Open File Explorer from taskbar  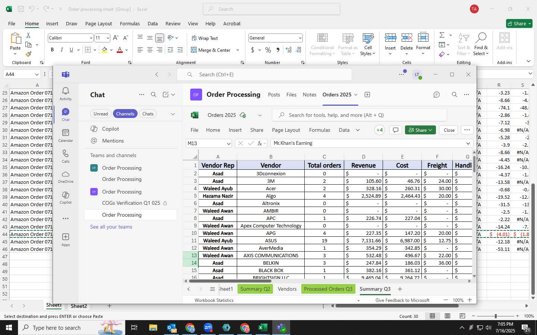coord(153,328)
